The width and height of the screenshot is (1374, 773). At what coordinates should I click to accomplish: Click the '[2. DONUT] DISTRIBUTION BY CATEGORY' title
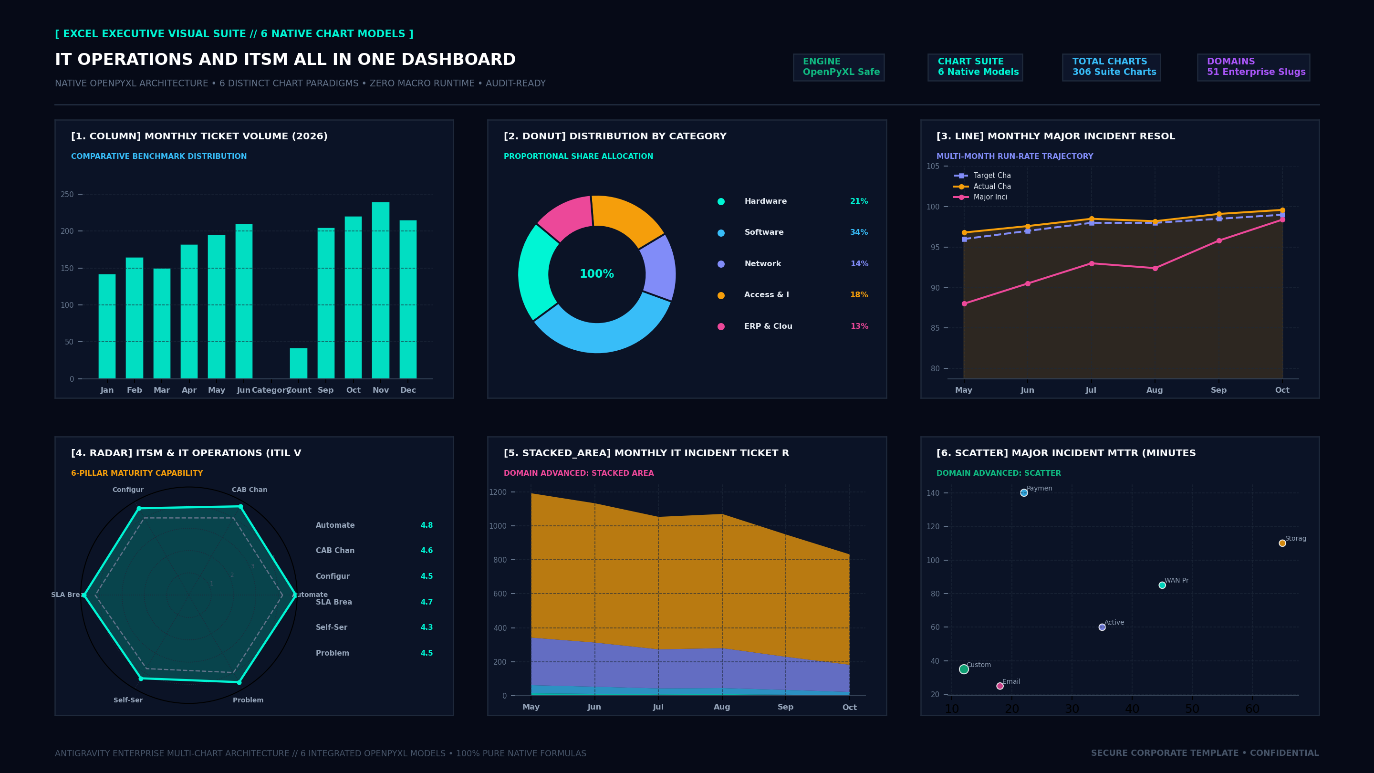pyautogui.click(x=615, y=136)
